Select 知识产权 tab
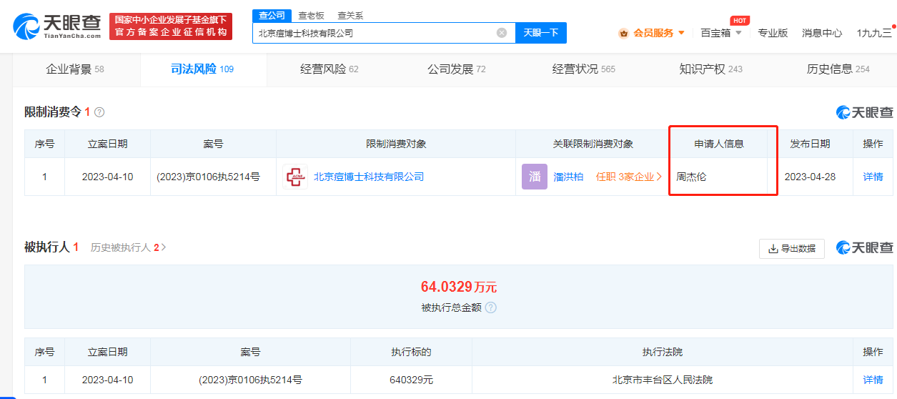Image resolution: width=897 pixels, height=399 pixels. [711, 69]
